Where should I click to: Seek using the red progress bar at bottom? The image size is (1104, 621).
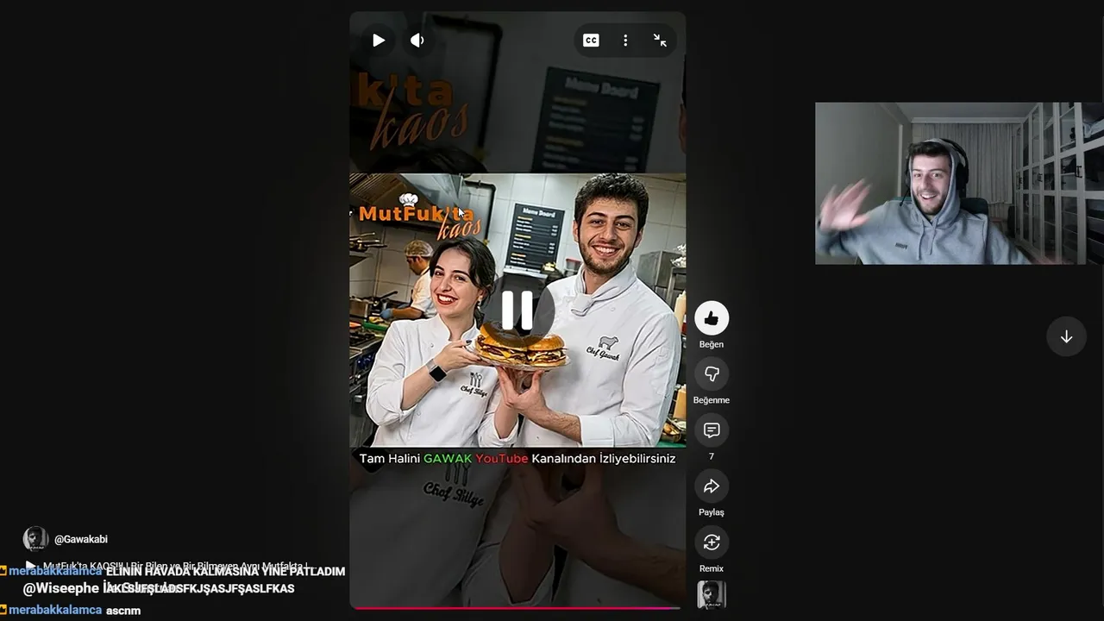(517, 608)
